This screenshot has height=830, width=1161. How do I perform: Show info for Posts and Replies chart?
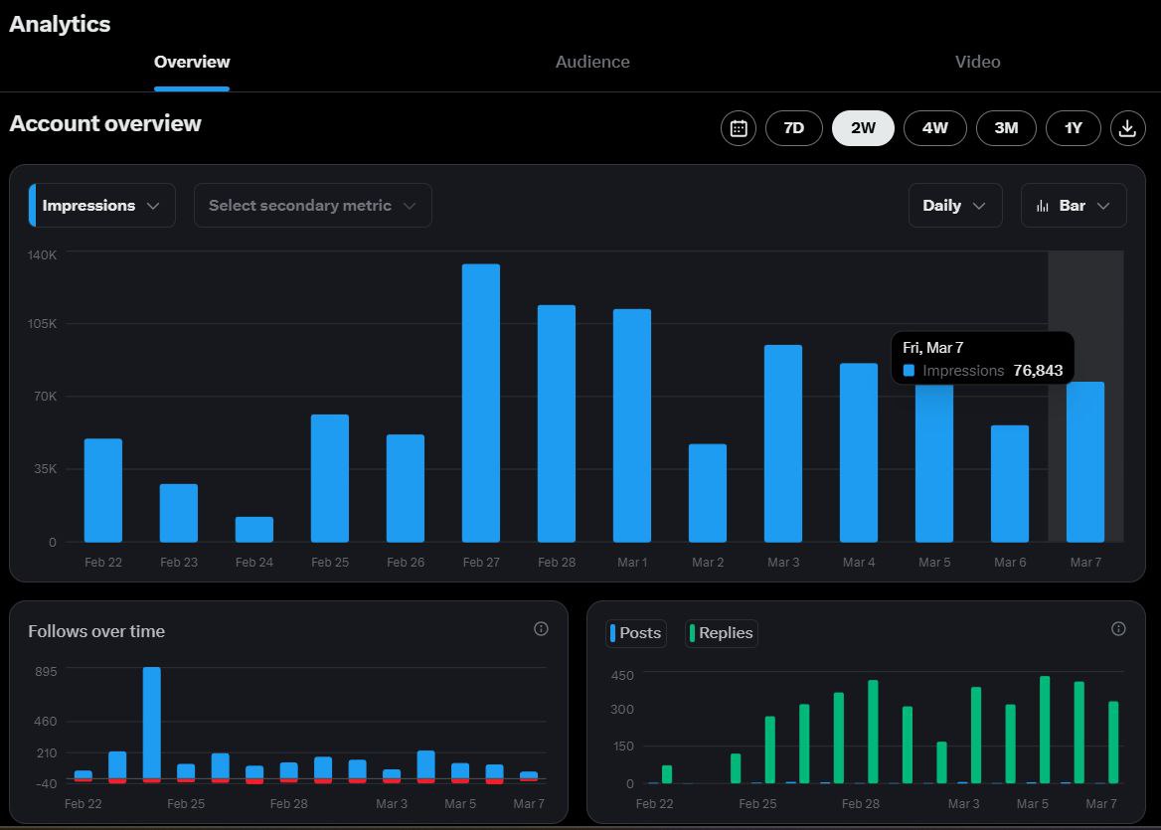[1118, 628]
